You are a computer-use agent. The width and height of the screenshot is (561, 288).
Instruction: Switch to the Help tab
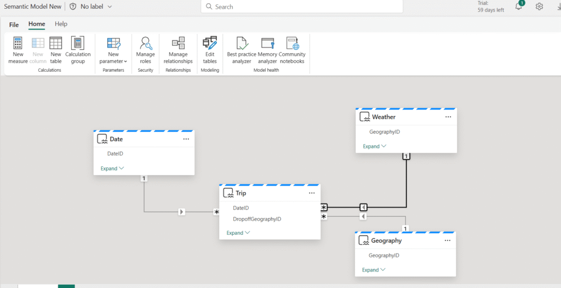[x=61, y=24]
